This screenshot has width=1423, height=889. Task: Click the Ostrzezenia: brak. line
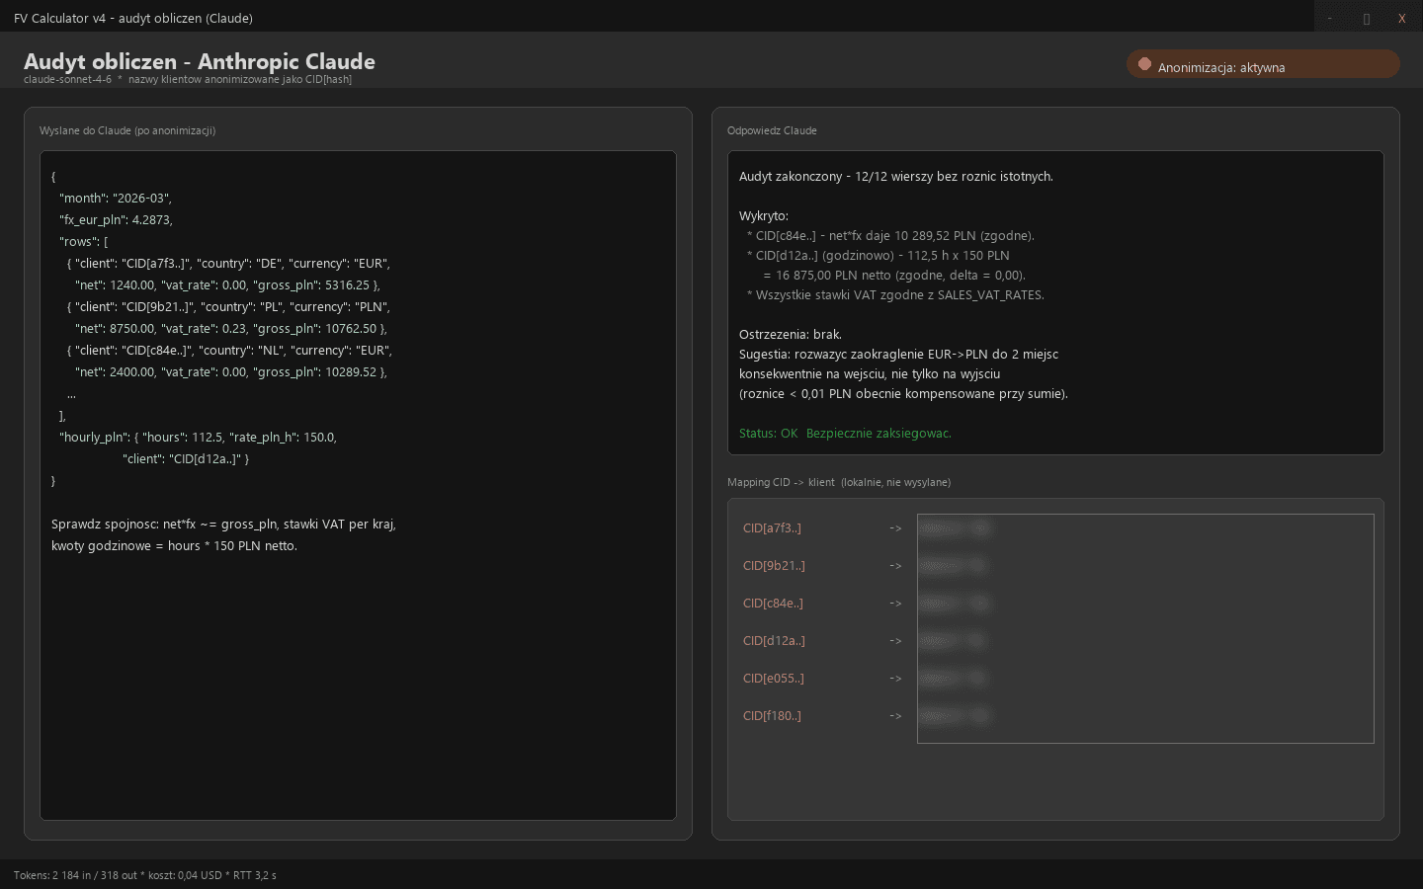791,335
